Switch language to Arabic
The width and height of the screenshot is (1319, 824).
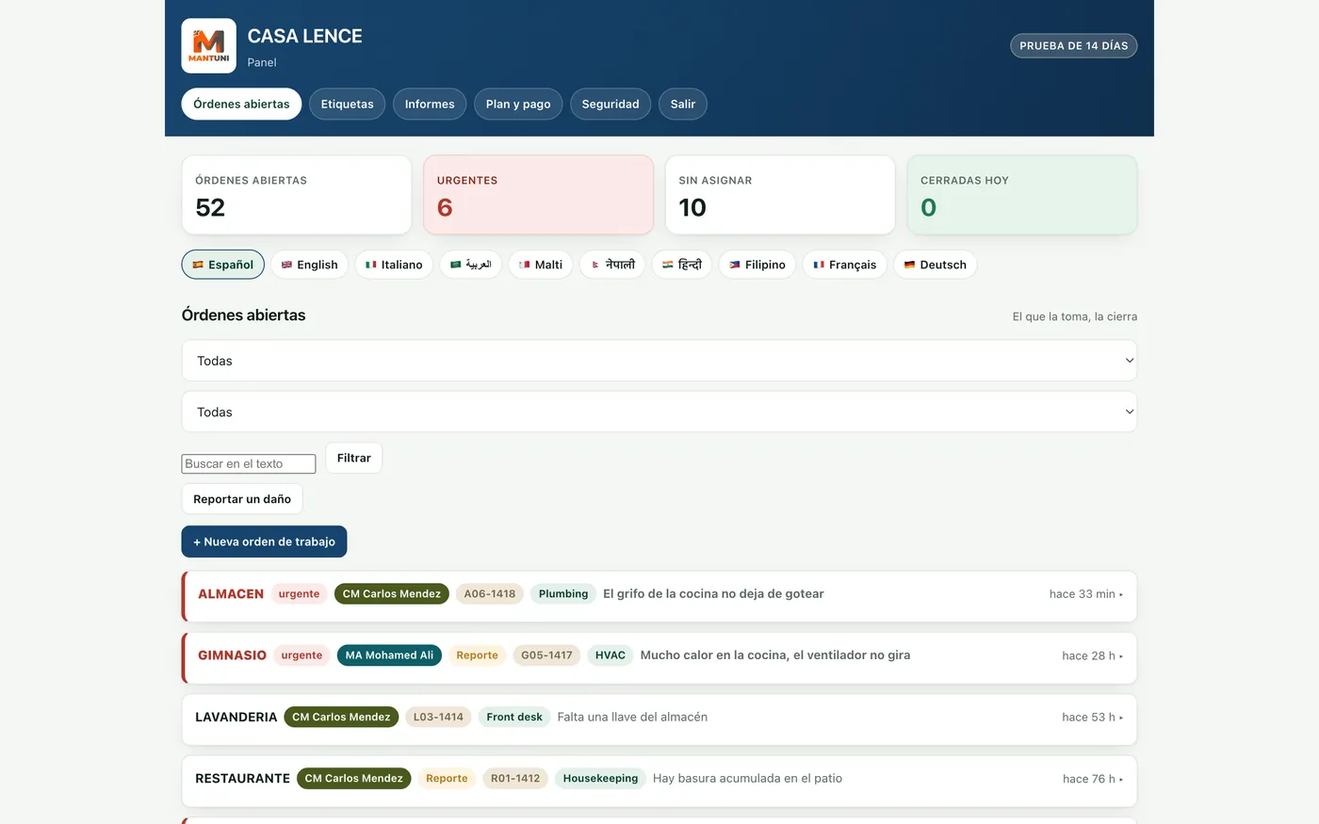click(x=471, y=265)
